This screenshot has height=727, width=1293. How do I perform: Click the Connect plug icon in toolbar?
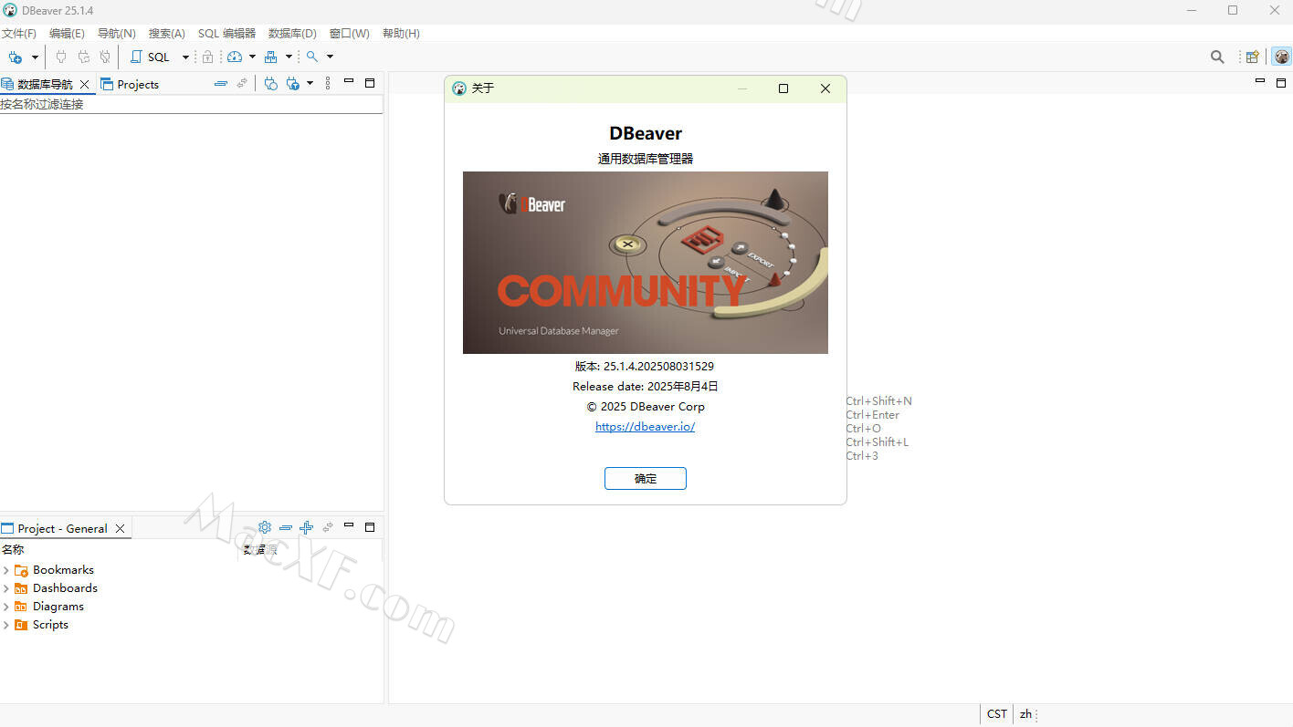click(x=61, y=57)
